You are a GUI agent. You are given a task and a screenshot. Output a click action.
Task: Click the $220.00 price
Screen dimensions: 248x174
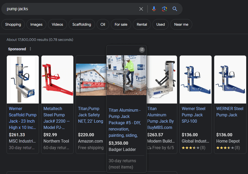86,135
